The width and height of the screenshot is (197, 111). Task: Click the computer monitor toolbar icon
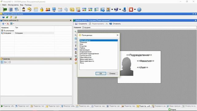(54, 10)
